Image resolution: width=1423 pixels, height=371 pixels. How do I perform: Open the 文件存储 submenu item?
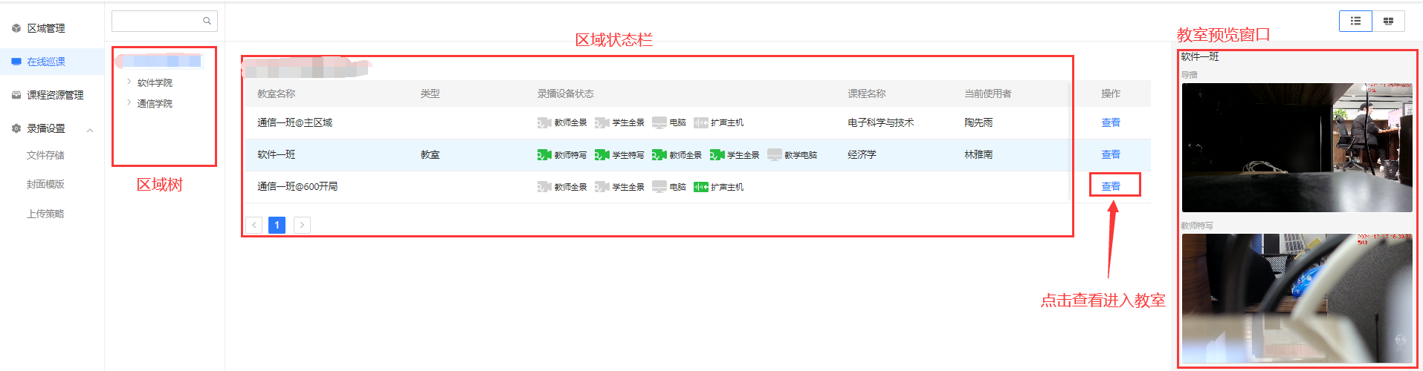click(45, 155)
